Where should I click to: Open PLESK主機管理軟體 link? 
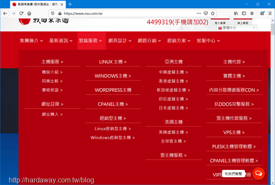(x=234, y=147)
